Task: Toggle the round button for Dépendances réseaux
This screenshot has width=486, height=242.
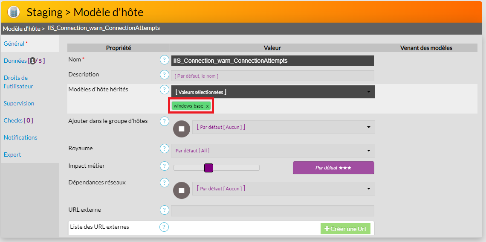Action: (181, 190)
